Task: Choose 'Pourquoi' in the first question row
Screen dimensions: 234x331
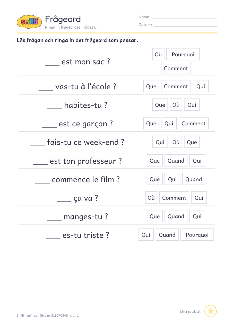Action: pos(183,54)
